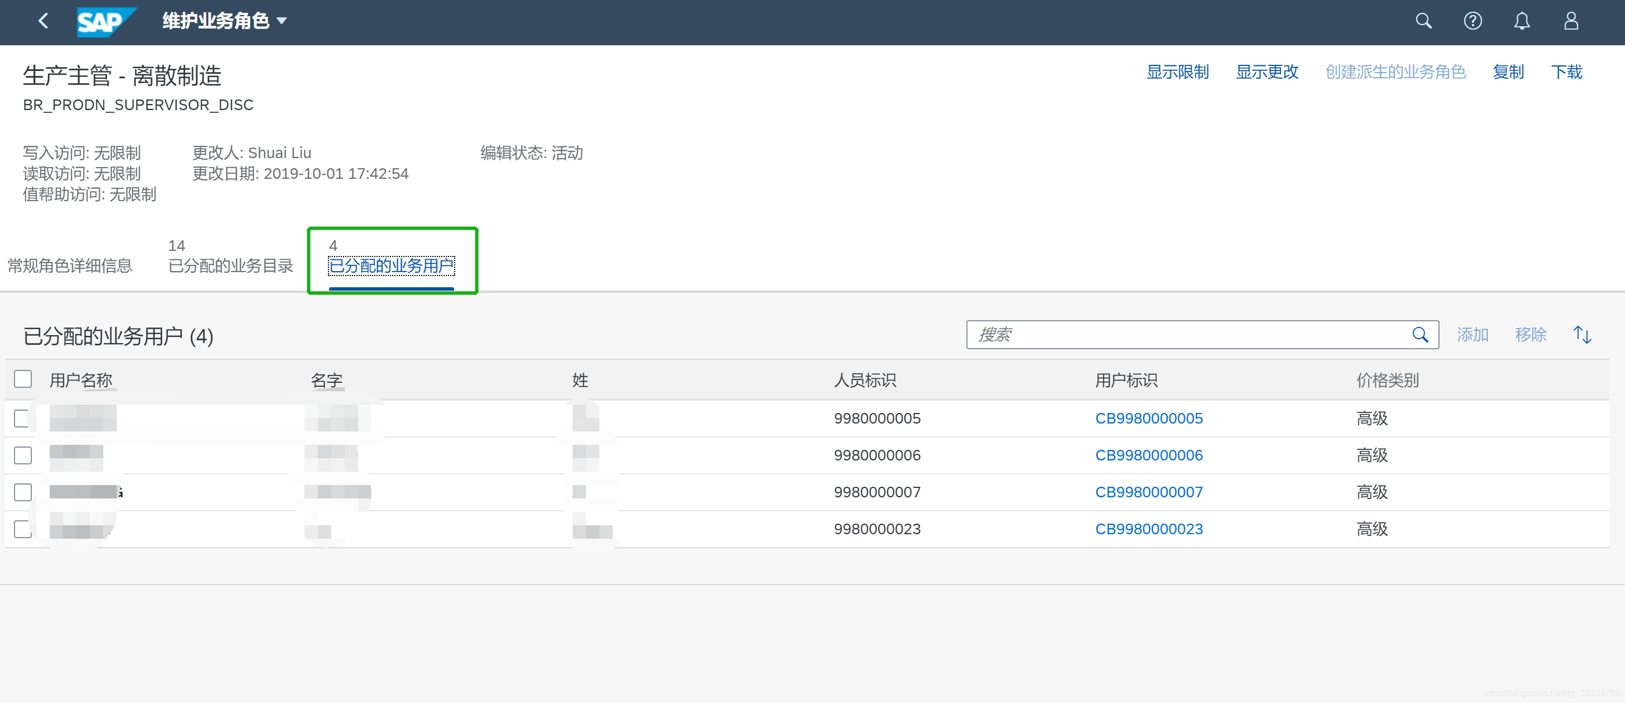Click person ID cell 9980000007
The height and width of the screenshot is (703, 1625).
pos(878,492)
